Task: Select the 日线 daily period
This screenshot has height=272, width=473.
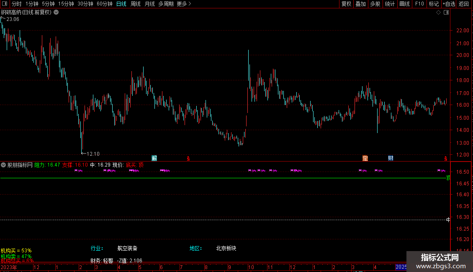Action: (121, 4)
